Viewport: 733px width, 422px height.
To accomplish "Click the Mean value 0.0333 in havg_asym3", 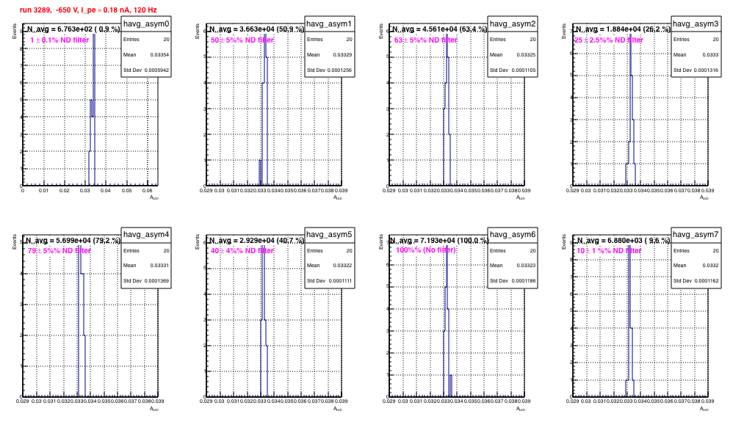I will click(710, 55).
